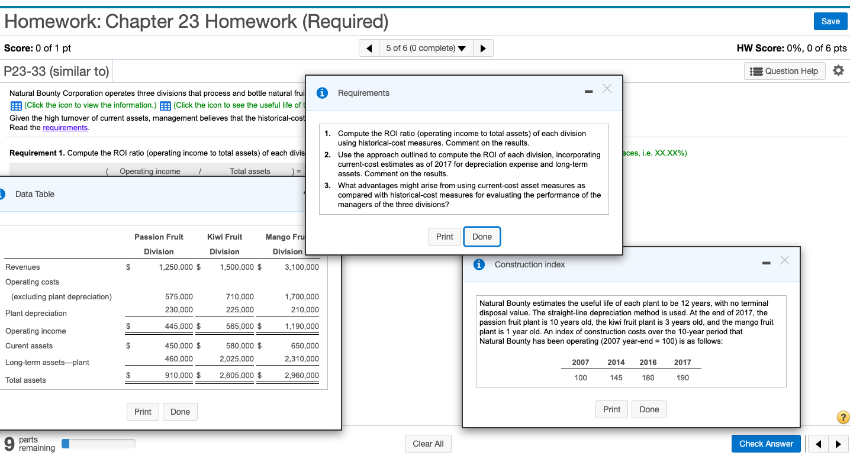
Task: Open the requirements link
Action: click(65, 127)
